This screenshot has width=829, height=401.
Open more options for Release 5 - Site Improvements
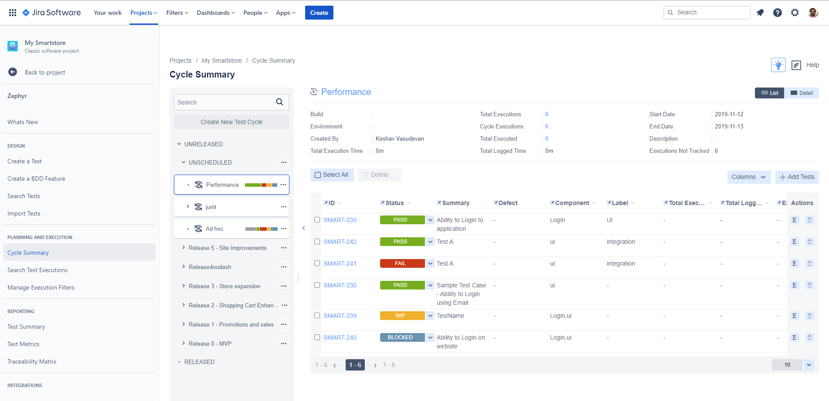pyautogui.click(x=284, y=248)
